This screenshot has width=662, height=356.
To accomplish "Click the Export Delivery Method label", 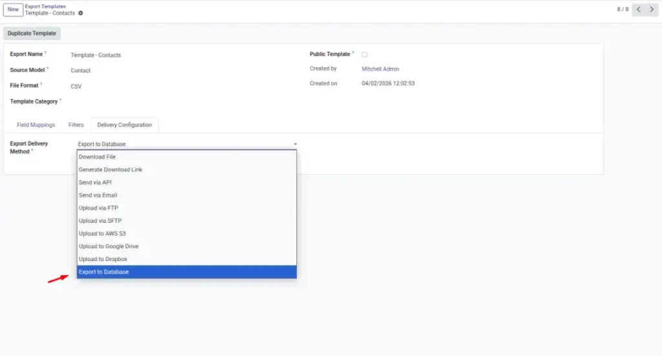I will tap(28, 147).
